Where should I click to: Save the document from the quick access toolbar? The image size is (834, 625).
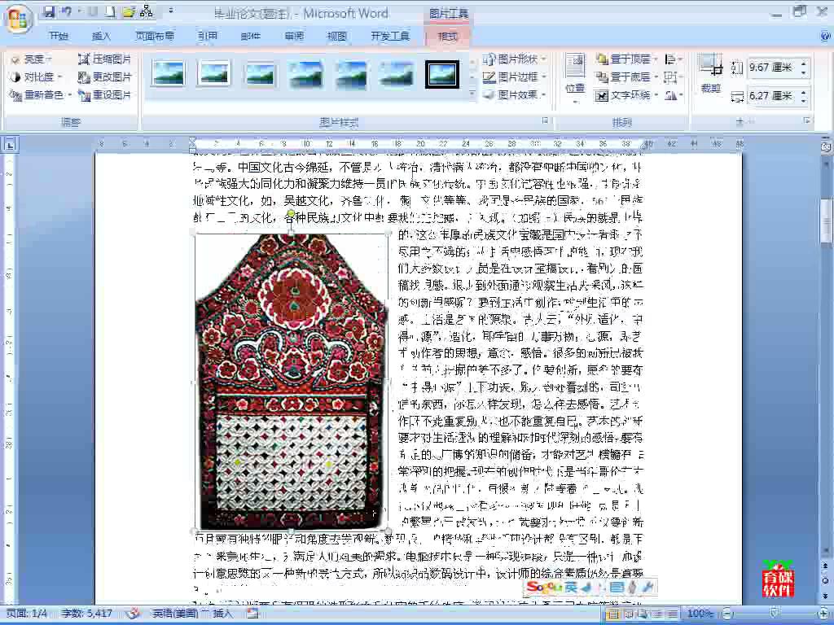pyautogui.click(x=49, y=11)
